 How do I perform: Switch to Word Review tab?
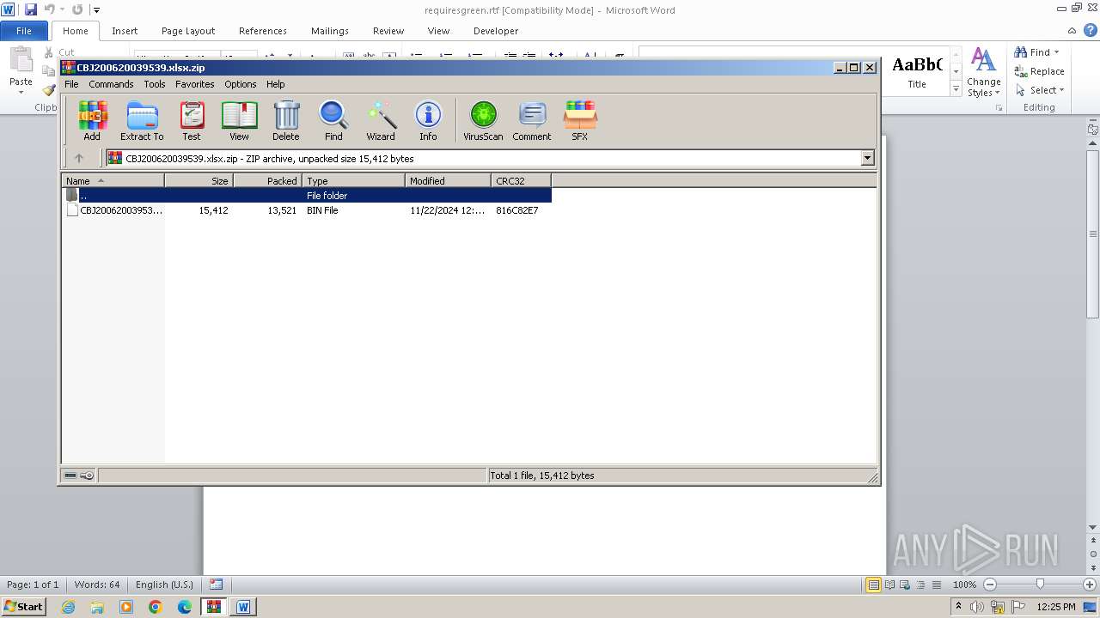[388, 31]
